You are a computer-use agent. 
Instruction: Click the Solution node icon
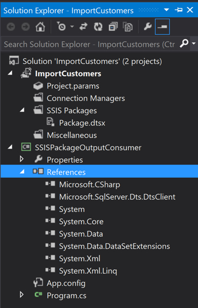point(14,60)
